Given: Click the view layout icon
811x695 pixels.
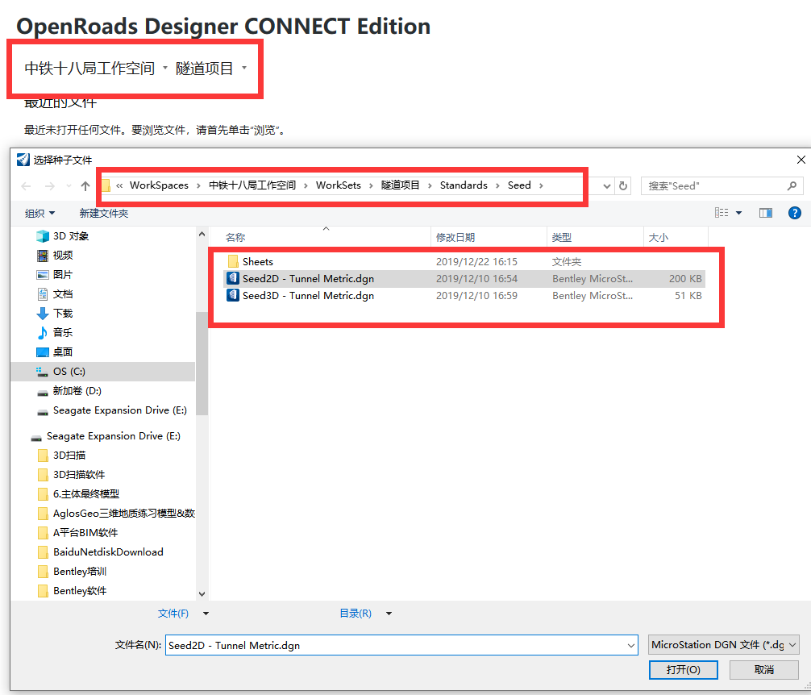Looking at the screenshot, I should (x=722, y=213).
